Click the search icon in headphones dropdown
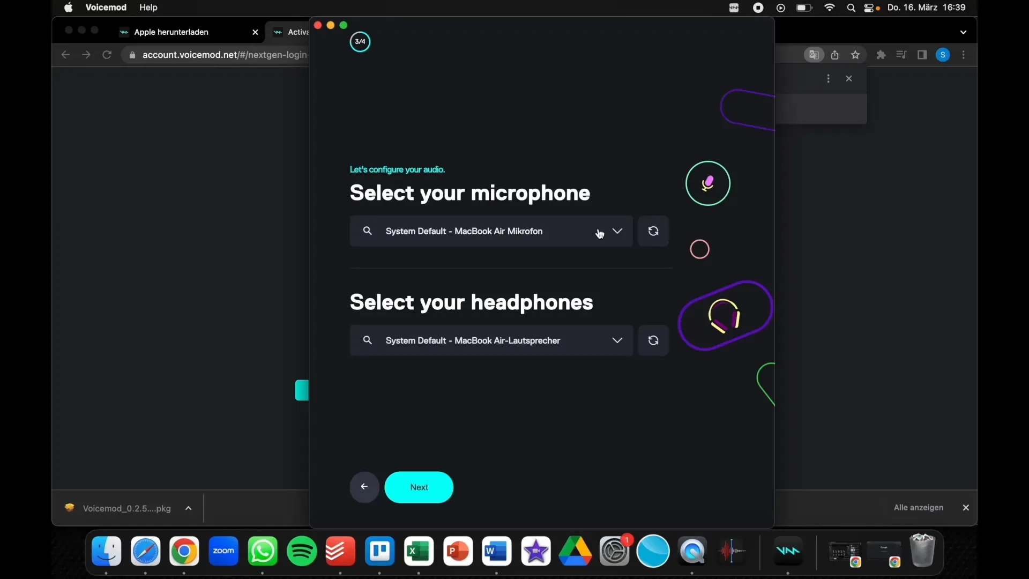 coord(367,340)
